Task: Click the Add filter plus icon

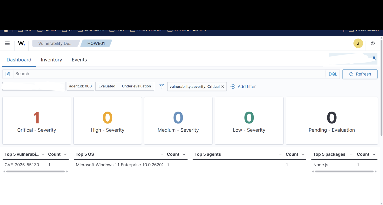Action: pyautogui.click(x=233, y=86)
